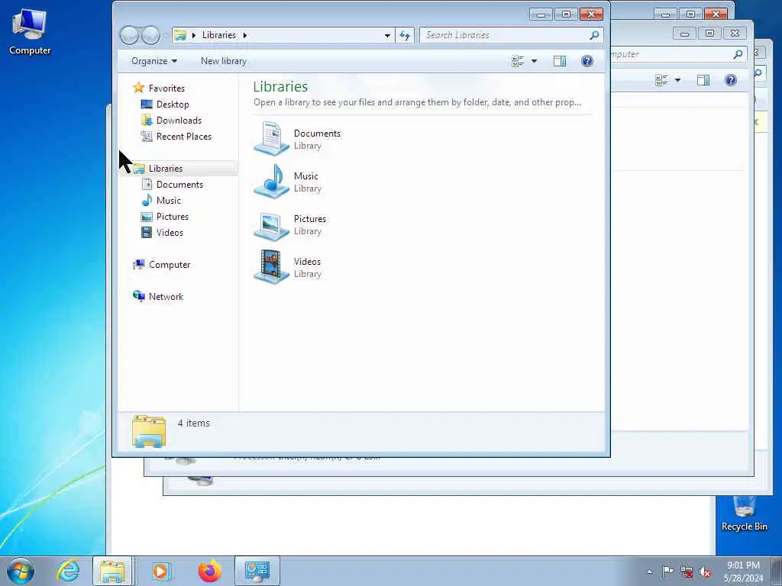Screen dimensions: 782x586
Task: Open the Organize menu
Action: tap(154, 61)
